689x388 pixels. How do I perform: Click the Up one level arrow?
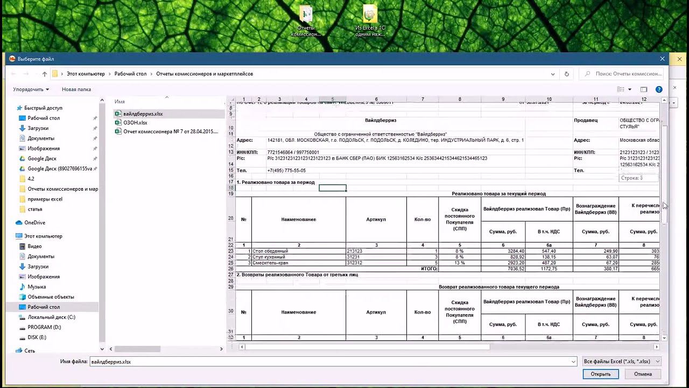pos(45,74)
